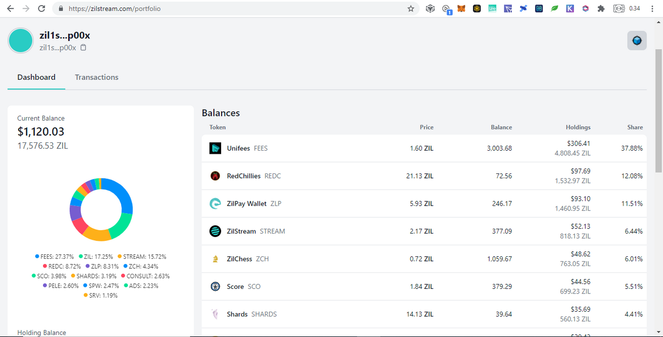Click the ZilChess balance 1,059.67
The image size is (663, 337).
499,259
